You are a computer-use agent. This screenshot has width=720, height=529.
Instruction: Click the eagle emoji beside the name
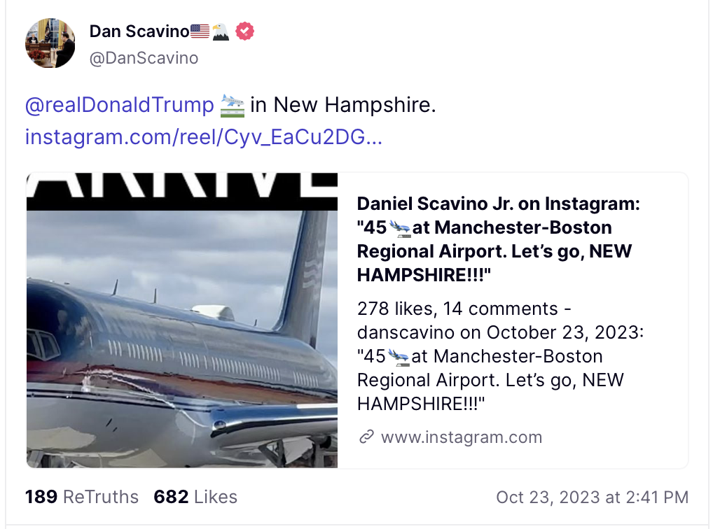pos(221,31)
